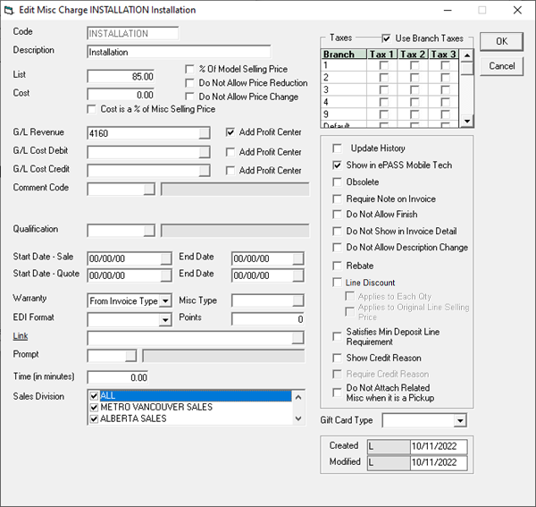Viewport: 536px width, 507px height.
Task: Click the G/L Revenue lookup button
Action: click(x=205, y=132)
